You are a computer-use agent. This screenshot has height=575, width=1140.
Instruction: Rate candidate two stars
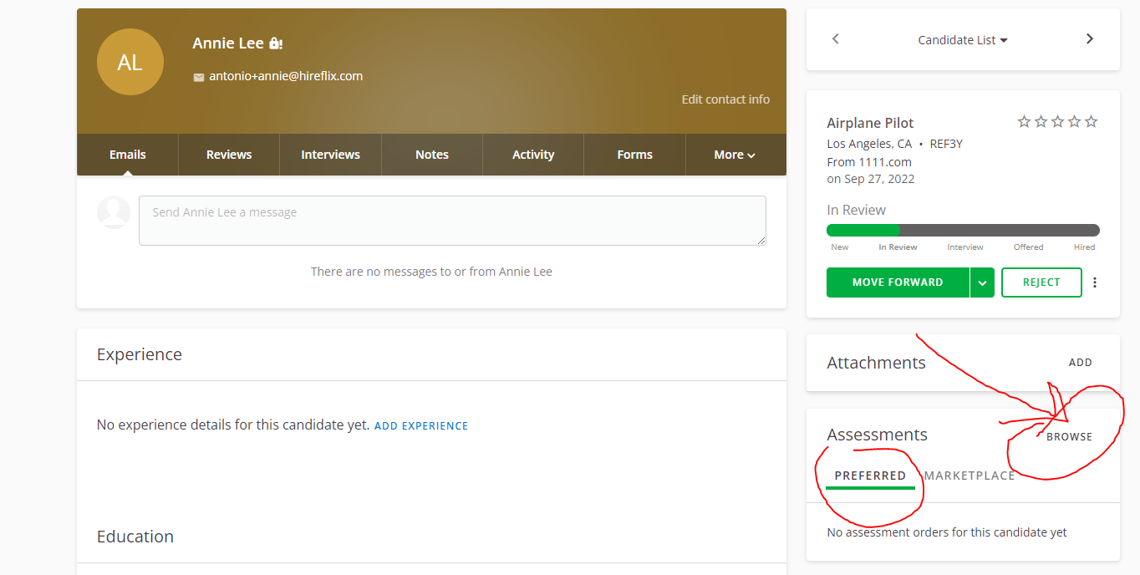tap(1041, 122)
